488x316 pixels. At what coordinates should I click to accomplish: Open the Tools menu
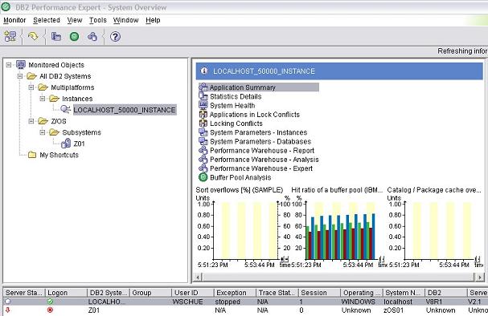98,20
